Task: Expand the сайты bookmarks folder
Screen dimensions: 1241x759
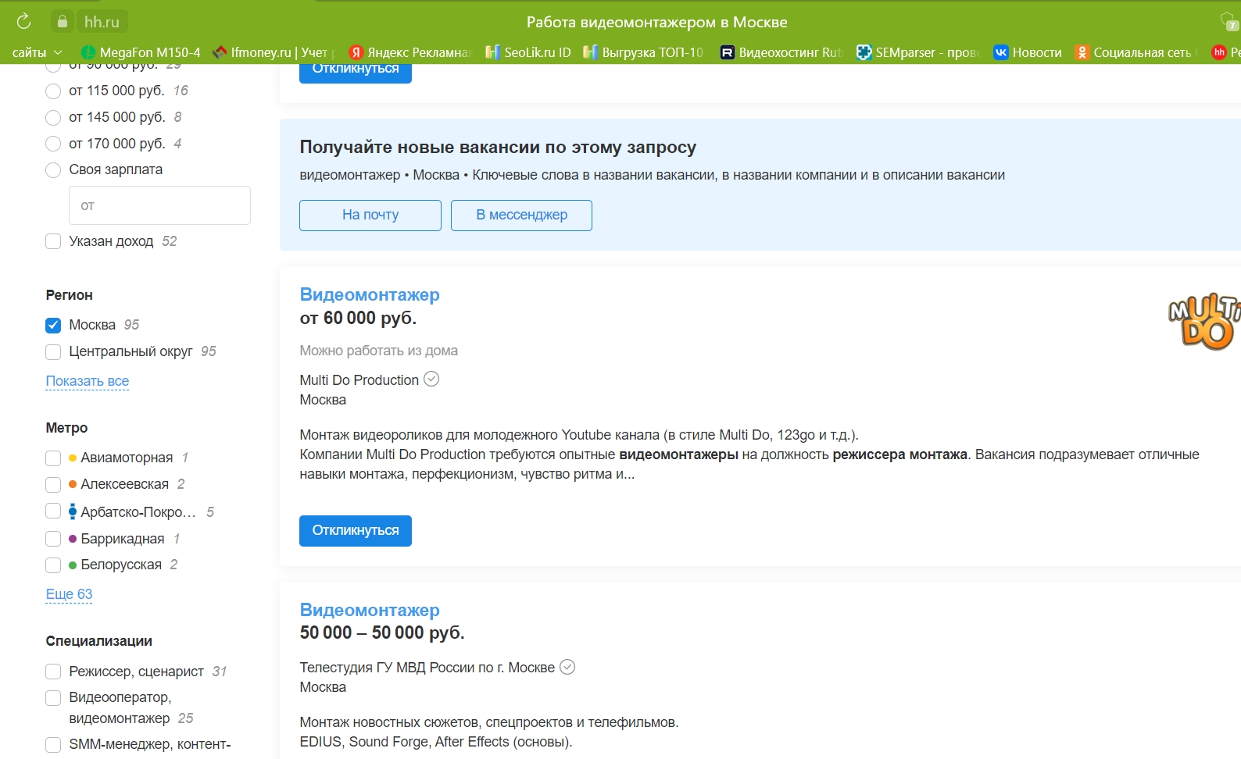Action: click(x=37, y=52)
